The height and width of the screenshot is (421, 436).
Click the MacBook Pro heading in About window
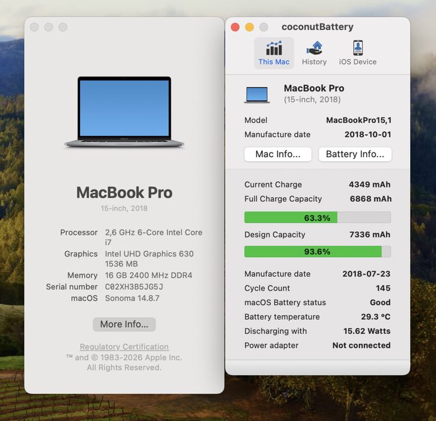[124, 192]
